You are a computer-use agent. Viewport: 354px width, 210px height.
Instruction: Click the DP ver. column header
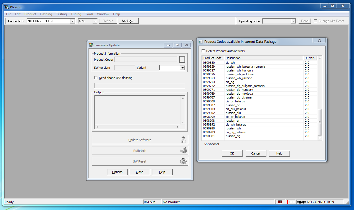tap(310, 58)
